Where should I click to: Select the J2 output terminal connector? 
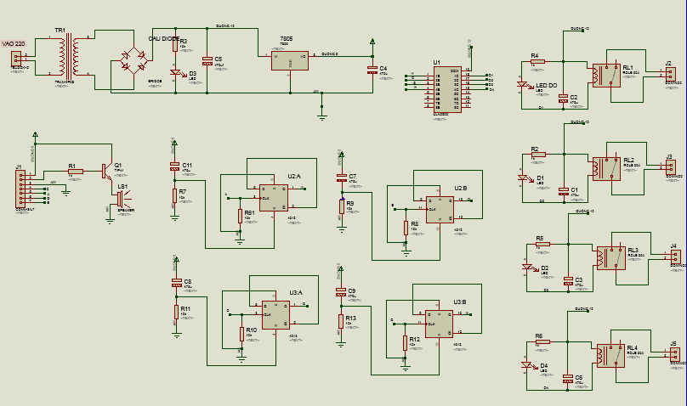click(671, 75)
